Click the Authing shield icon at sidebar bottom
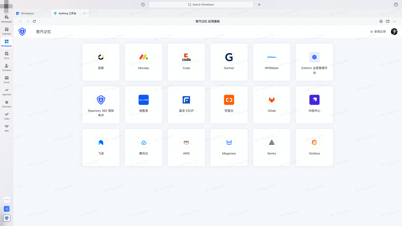The image size is (402, 226). coord(7,218)
